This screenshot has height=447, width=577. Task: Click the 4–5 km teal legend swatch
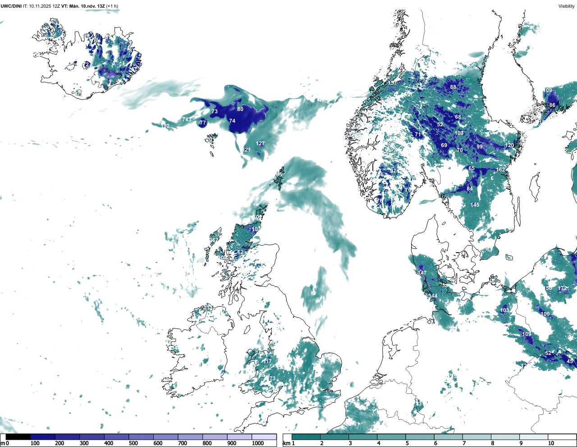392,437
